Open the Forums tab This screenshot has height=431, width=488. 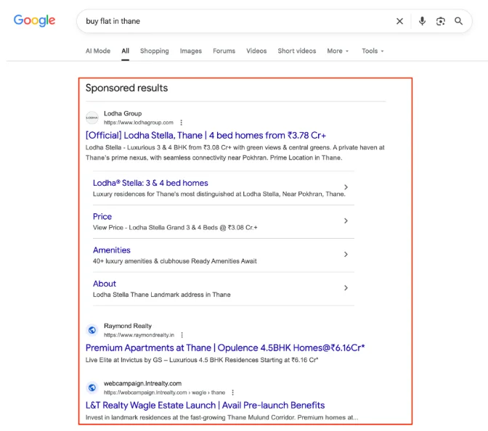point(224,51)
